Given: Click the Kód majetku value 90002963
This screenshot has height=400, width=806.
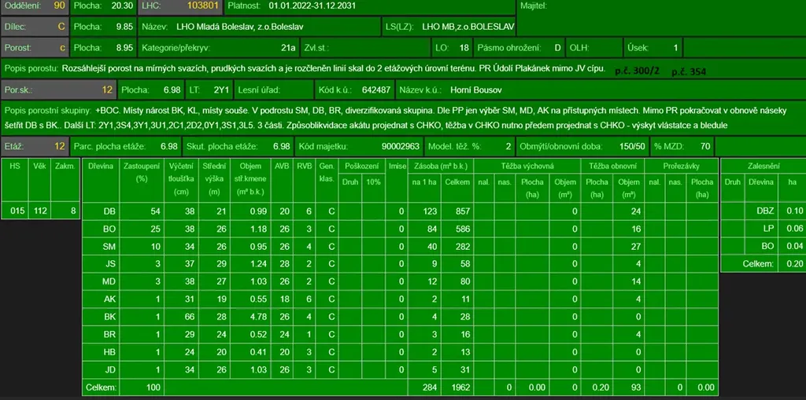Looking at the screenshot, I should 401,146.
